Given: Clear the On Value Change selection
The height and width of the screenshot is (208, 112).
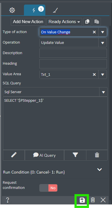Looking at the screenshot, I should pos(94,32).
